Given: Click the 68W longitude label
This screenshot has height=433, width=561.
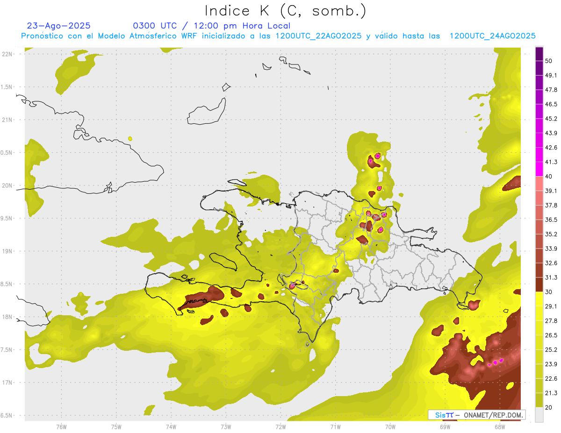Looking at the screenshot, I should coord(500,426).
